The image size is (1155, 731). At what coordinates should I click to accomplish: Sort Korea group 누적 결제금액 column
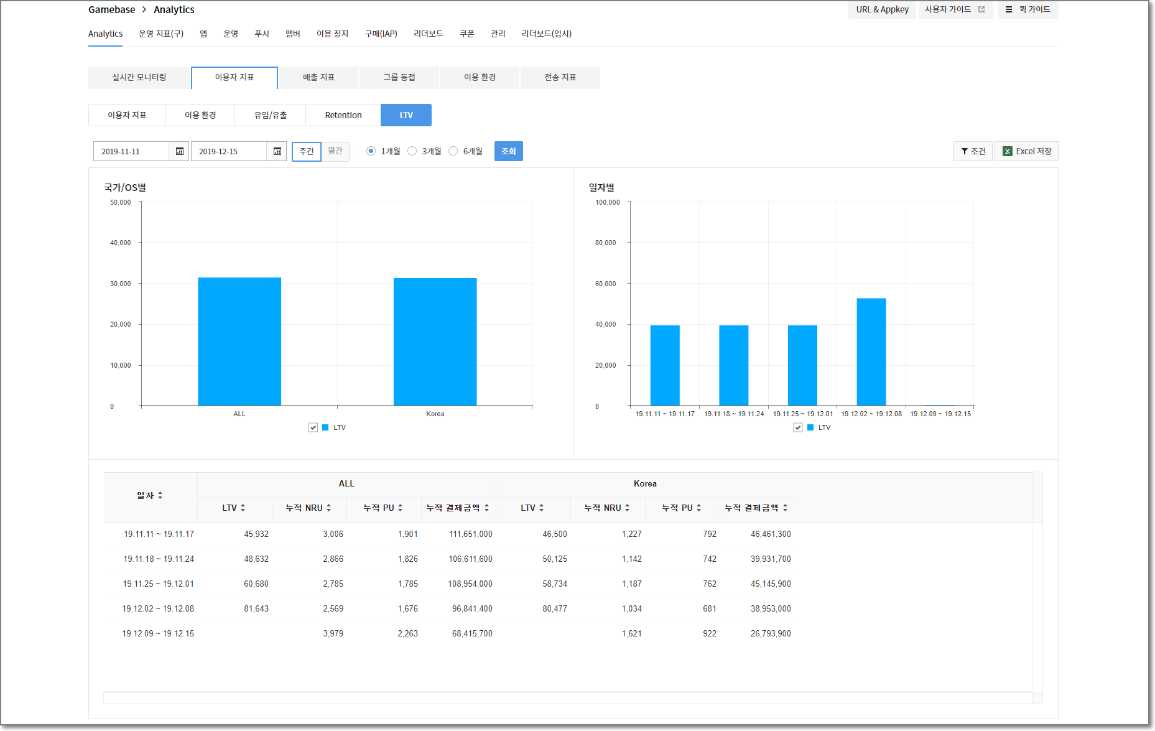pos(785,508)
